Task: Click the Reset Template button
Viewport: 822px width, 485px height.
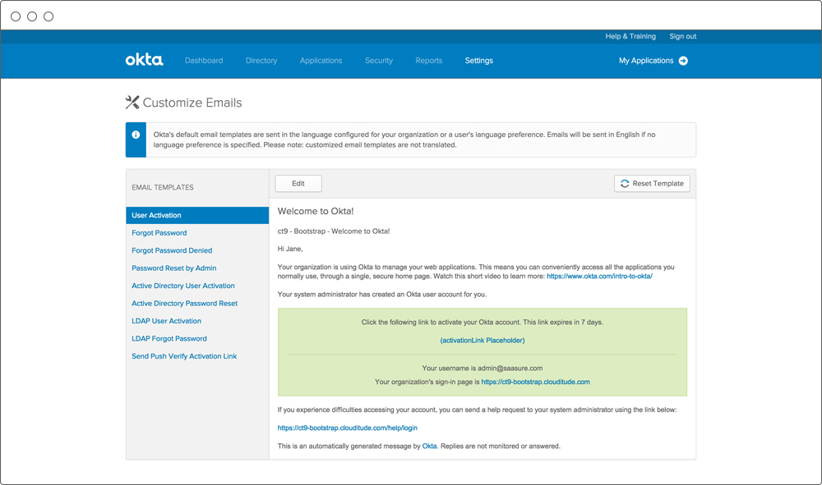Action: [652, 184]
